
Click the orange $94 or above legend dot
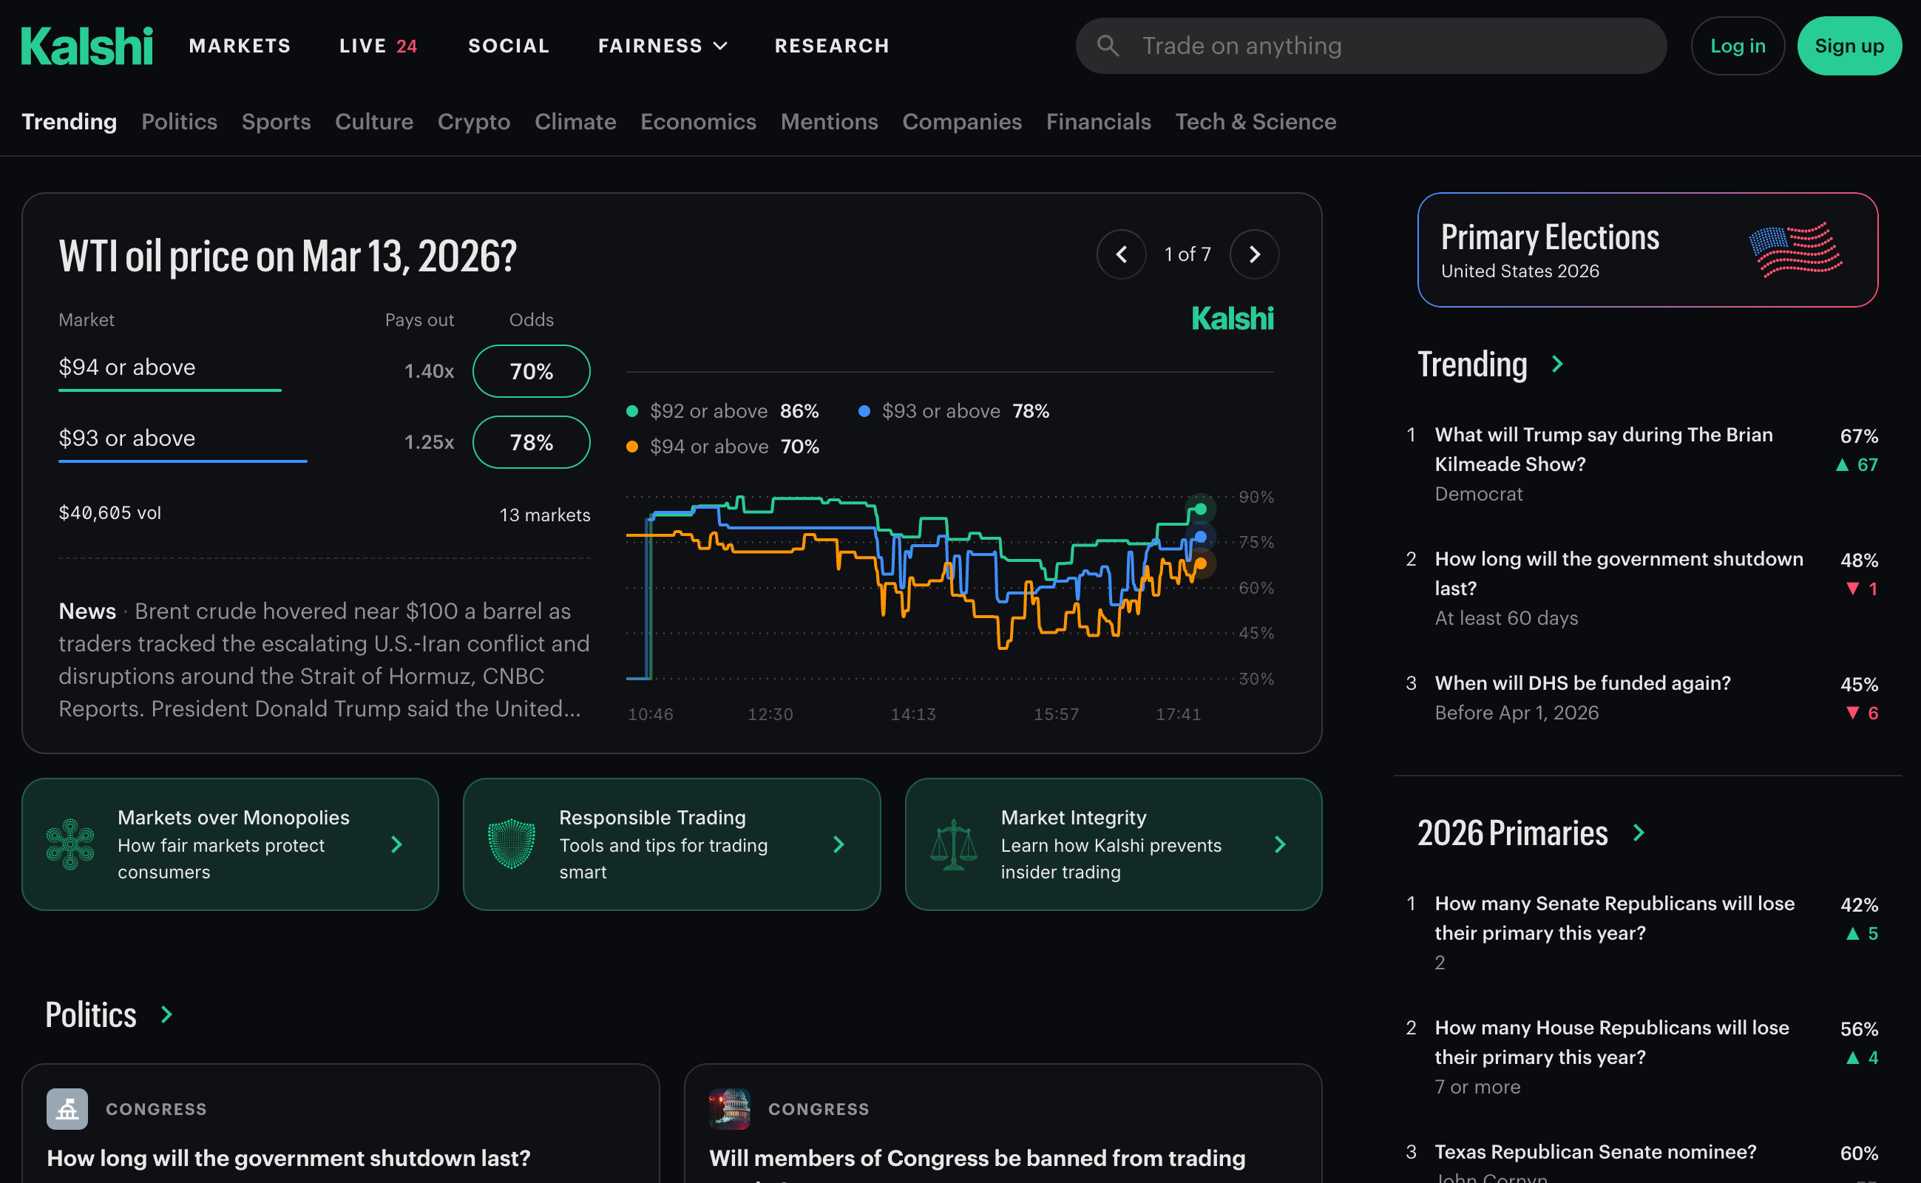tap(632, 447)
